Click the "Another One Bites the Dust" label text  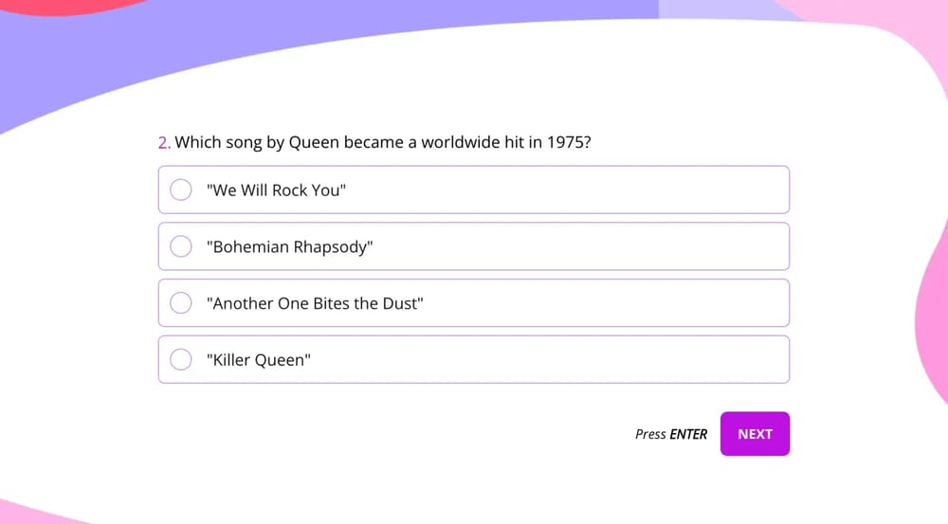314,304
